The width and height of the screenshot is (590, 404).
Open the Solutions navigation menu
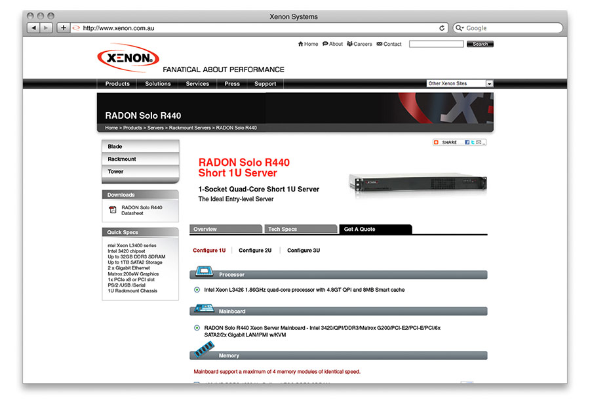pyautogui.click(x=157, y=84)
